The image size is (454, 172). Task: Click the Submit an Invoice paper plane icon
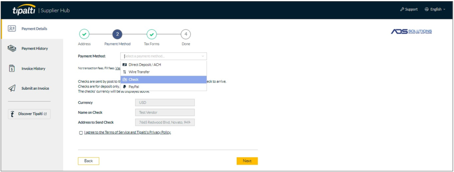tap(12, 88)
